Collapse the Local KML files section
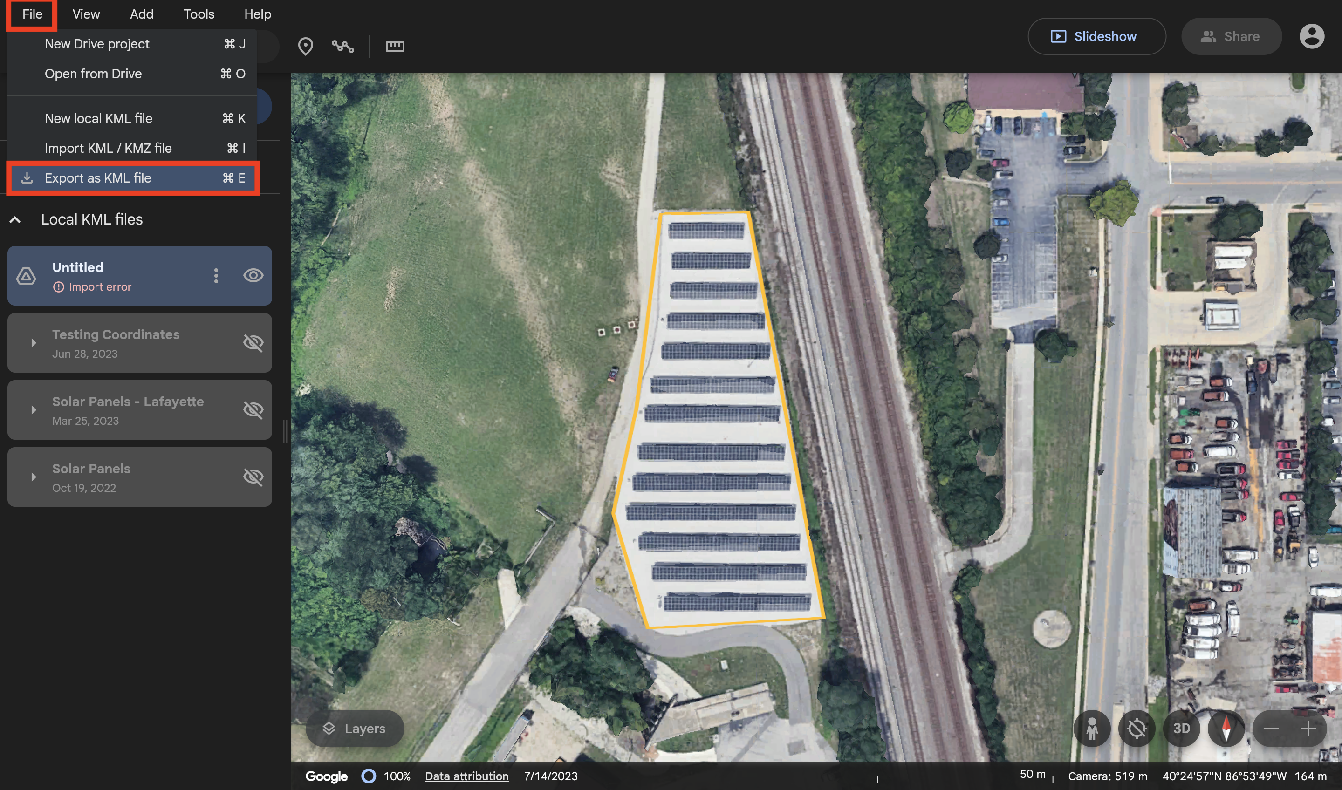 tap(15, 219)
